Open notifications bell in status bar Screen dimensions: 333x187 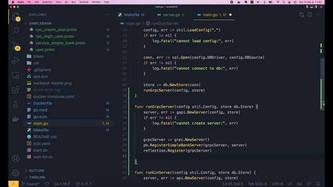click(x=318, y=184)
